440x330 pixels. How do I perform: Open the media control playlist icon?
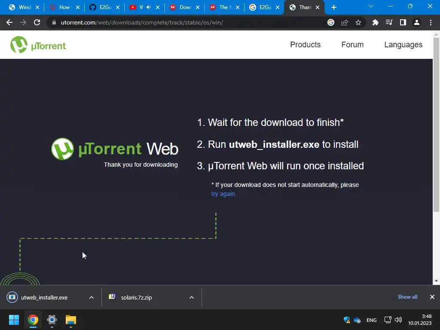tap(389, 22)
